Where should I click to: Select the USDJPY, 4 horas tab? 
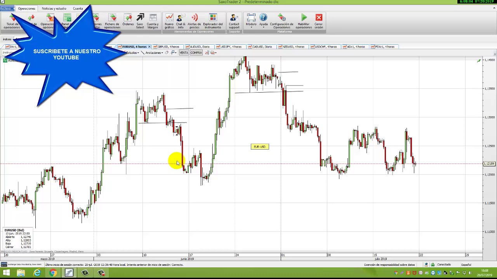pyautogui.click(x=231, y=46)
